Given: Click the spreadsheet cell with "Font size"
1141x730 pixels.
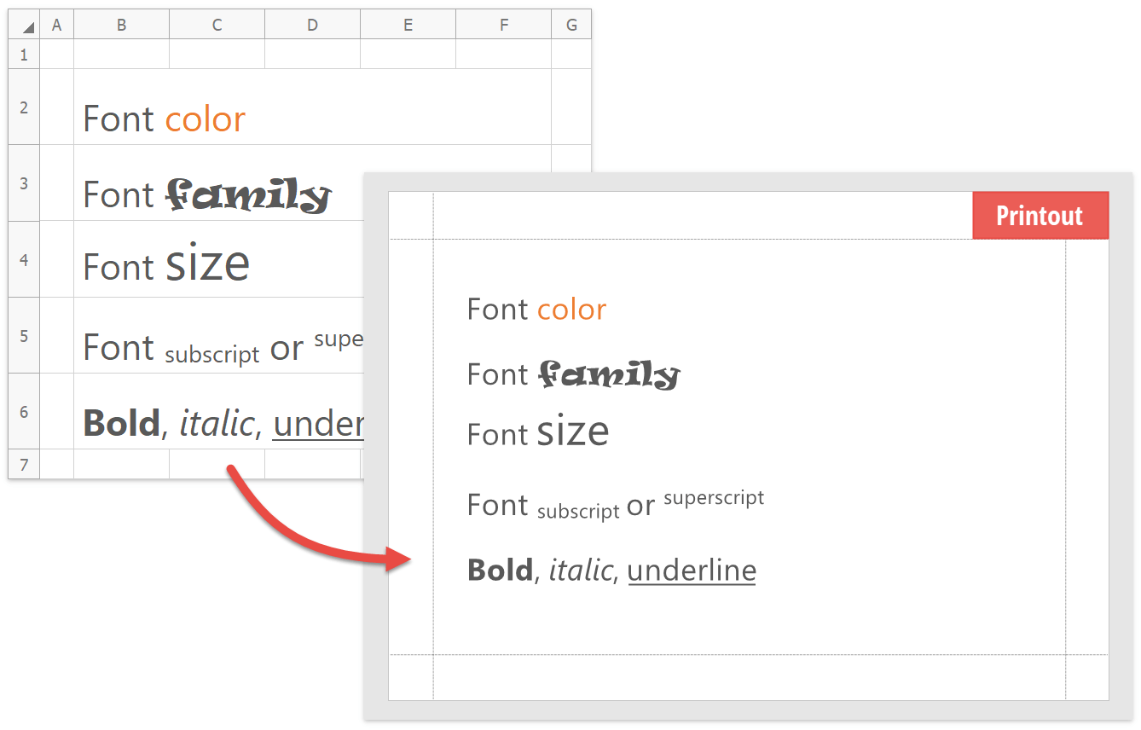Looking at the screenshot, I should 166,265.
